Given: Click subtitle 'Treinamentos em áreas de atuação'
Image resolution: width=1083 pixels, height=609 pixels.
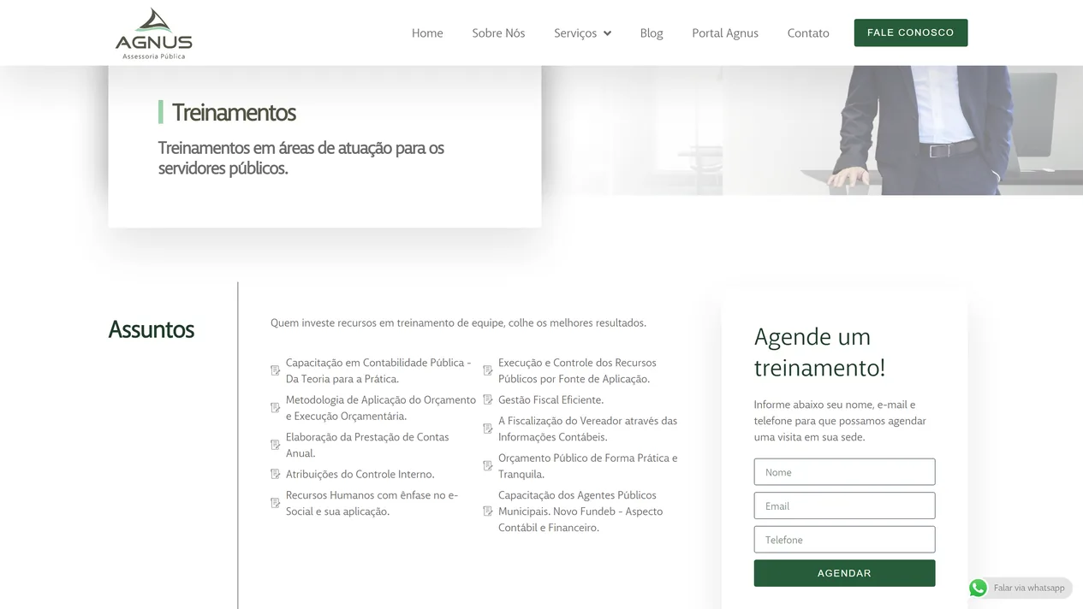Looking at the screenshot, I should (301, 158).
